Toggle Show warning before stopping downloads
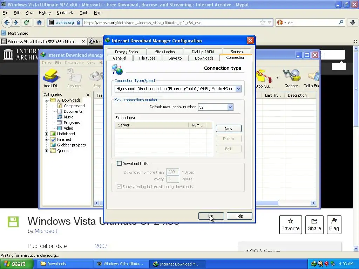The image size is (359, 269). (119, 187)
